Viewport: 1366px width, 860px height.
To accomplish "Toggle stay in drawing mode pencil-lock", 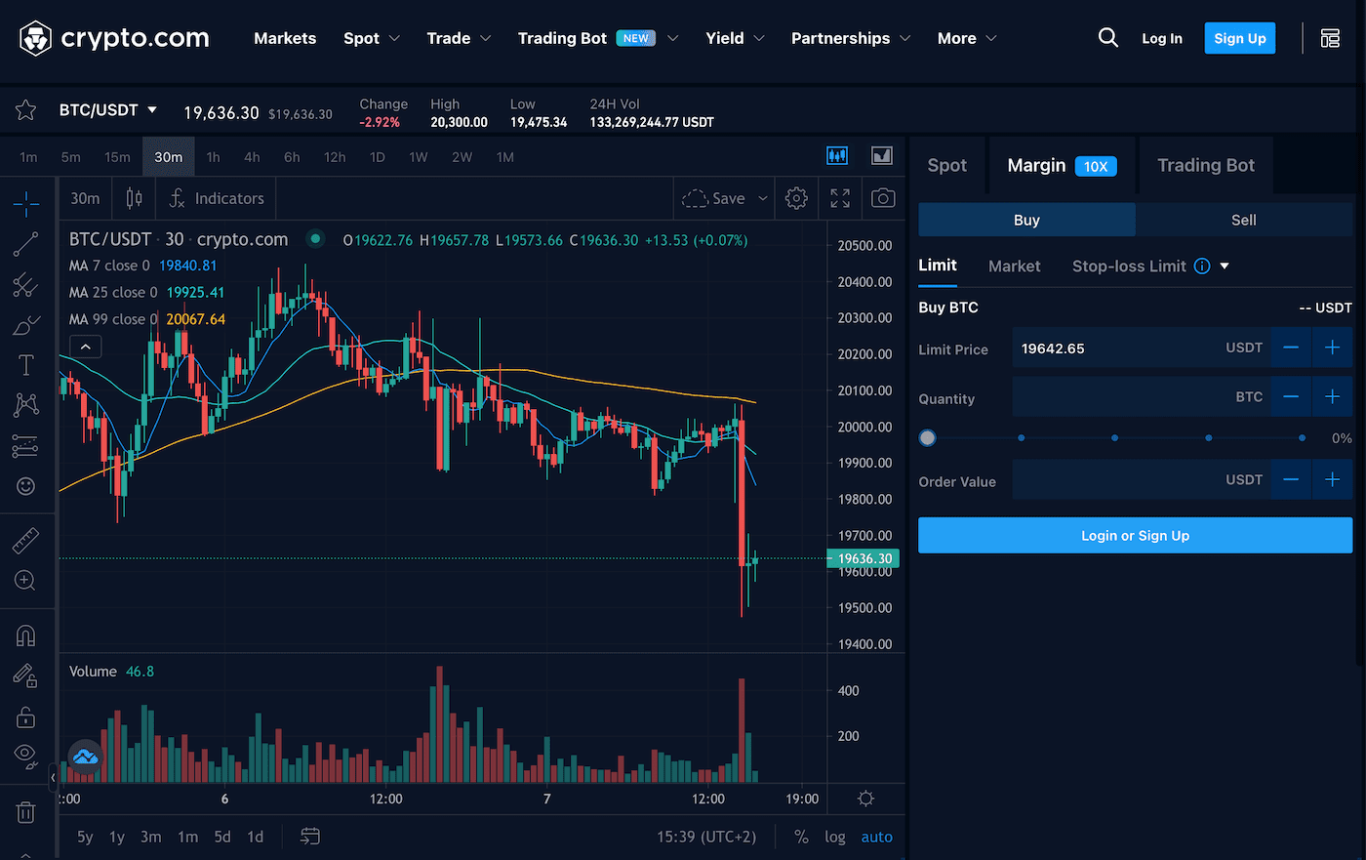I will pyautogui.click(x=26, y=676).
